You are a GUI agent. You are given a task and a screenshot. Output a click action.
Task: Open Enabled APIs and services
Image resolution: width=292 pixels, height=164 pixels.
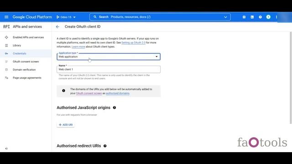(28, 37)
